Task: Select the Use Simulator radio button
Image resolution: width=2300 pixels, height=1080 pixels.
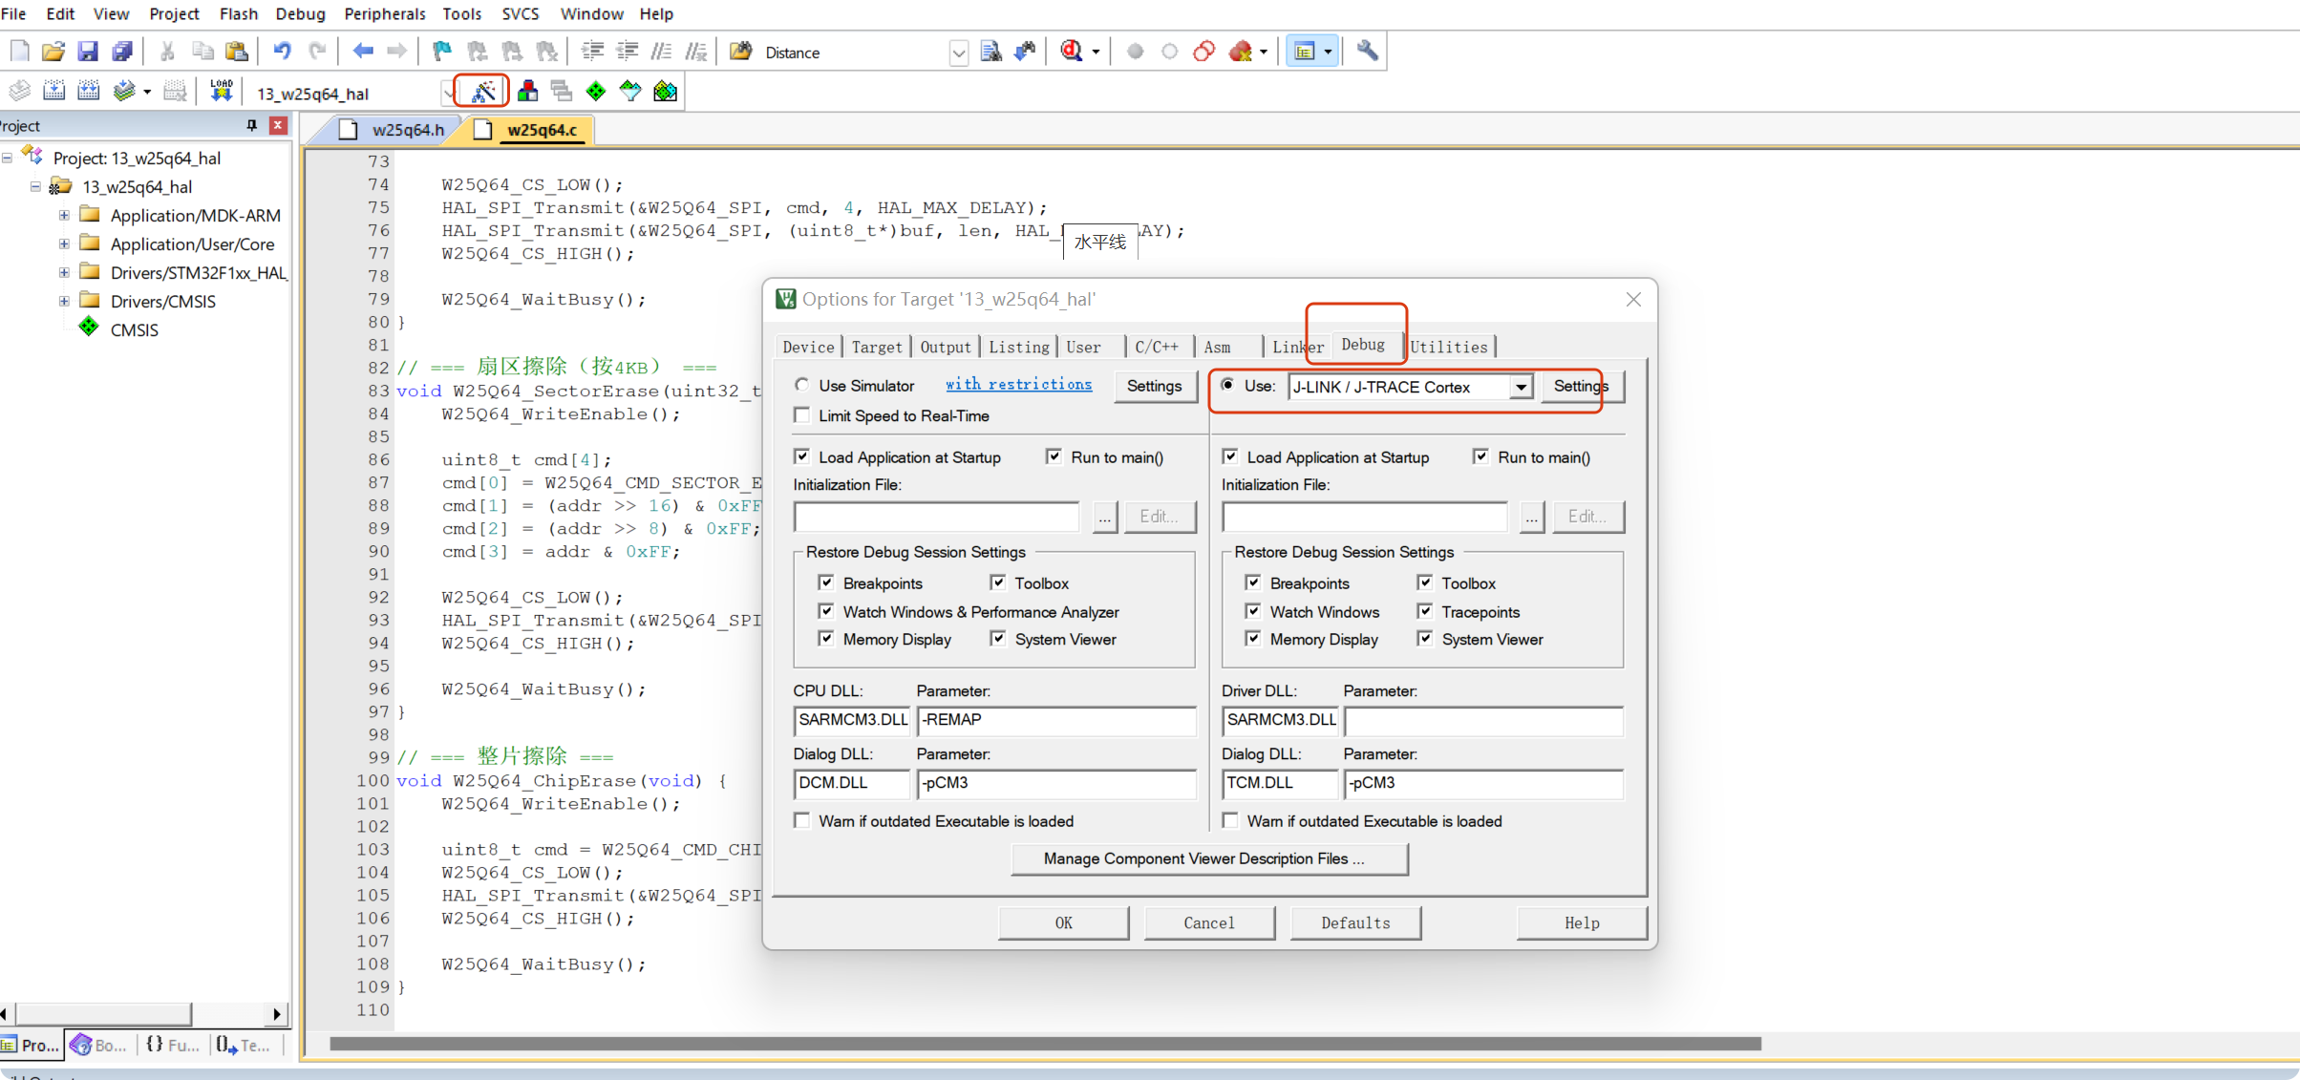Action: click(x=802, y=385)
